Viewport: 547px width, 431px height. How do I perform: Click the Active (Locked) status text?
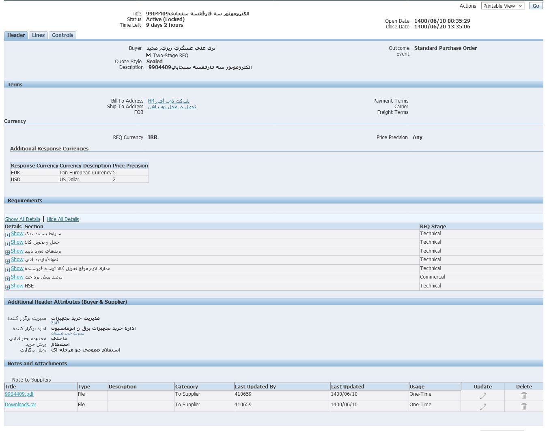click(166, 19)
